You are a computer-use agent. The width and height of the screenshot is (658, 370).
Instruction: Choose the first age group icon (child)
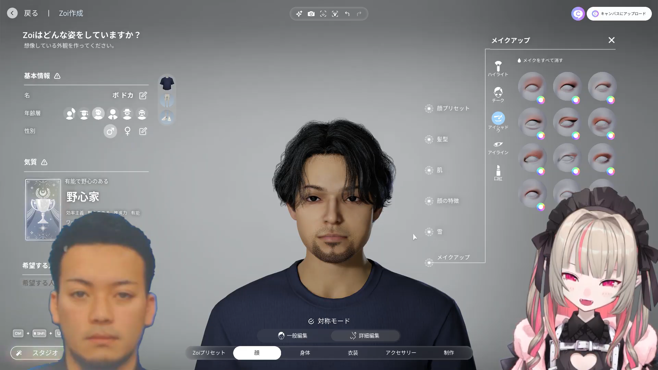point(71,113)
